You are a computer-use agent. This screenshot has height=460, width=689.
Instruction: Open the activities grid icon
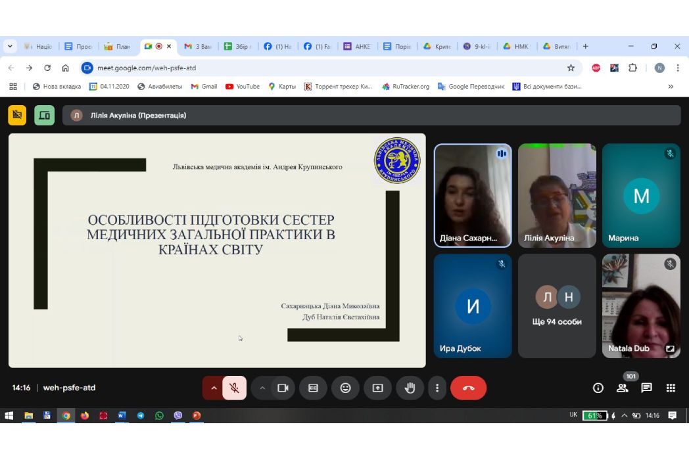[671, 388]
